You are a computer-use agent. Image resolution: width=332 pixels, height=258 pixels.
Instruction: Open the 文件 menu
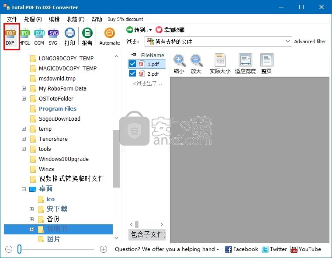12,19
